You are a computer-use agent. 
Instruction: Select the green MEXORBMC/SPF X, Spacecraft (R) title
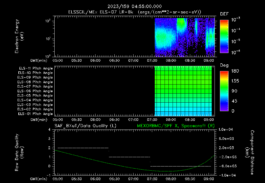tap(176, 126)
